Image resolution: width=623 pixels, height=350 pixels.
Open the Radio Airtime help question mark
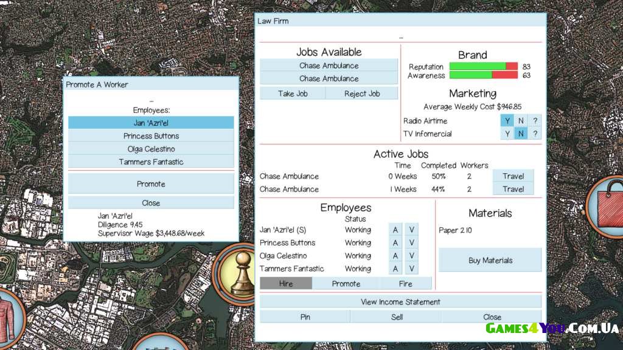click(x=535, y=120)
